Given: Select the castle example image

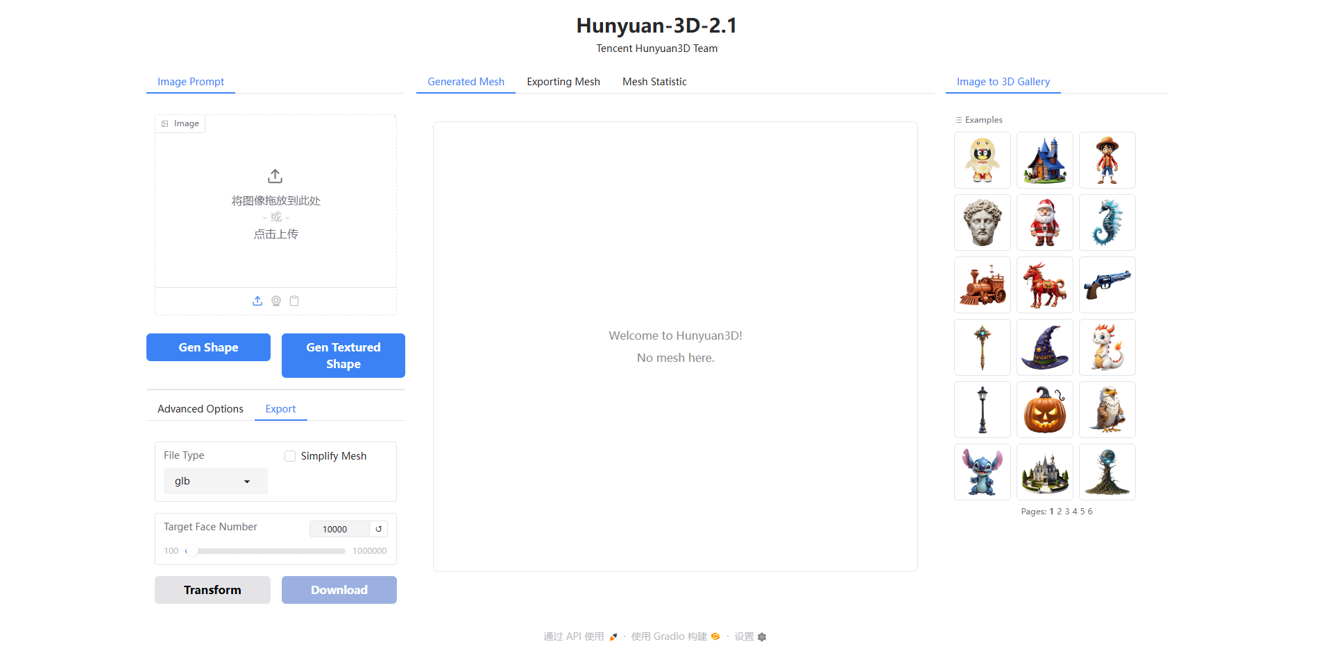Looking at the screenshot, I should click(x=1045, y=472).
